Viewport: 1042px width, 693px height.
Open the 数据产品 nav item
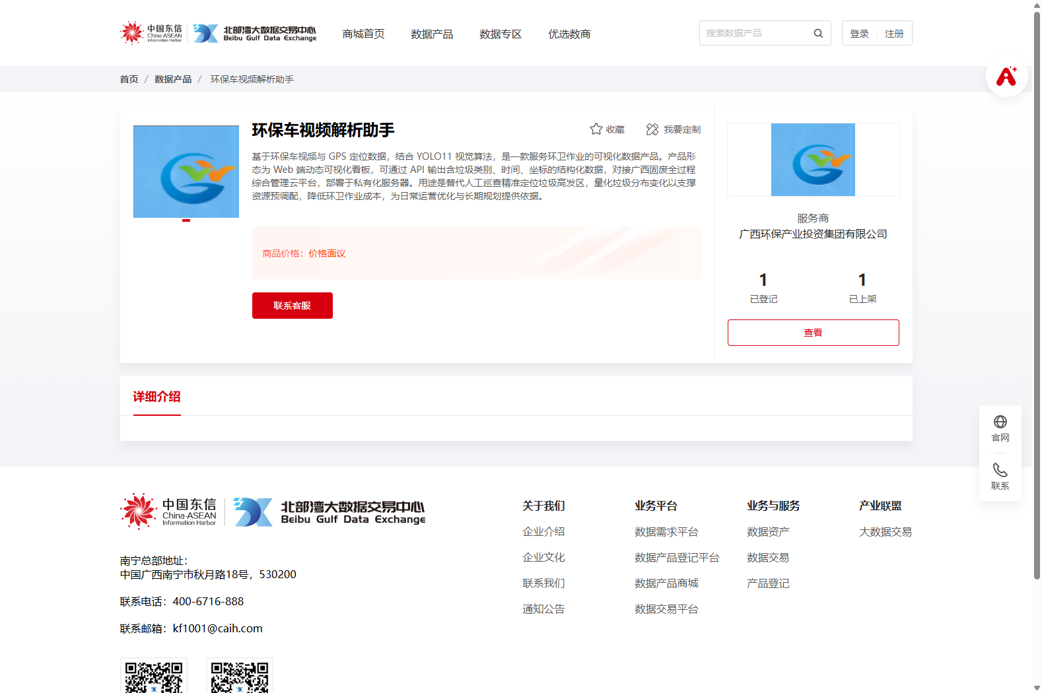[432, 34]
